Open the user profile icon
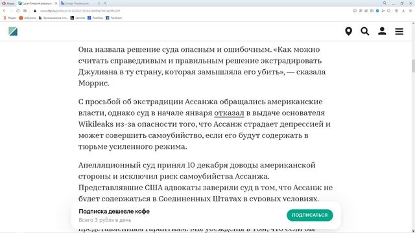Viewport: 415px width, 233px height. (x=382, y=31)
